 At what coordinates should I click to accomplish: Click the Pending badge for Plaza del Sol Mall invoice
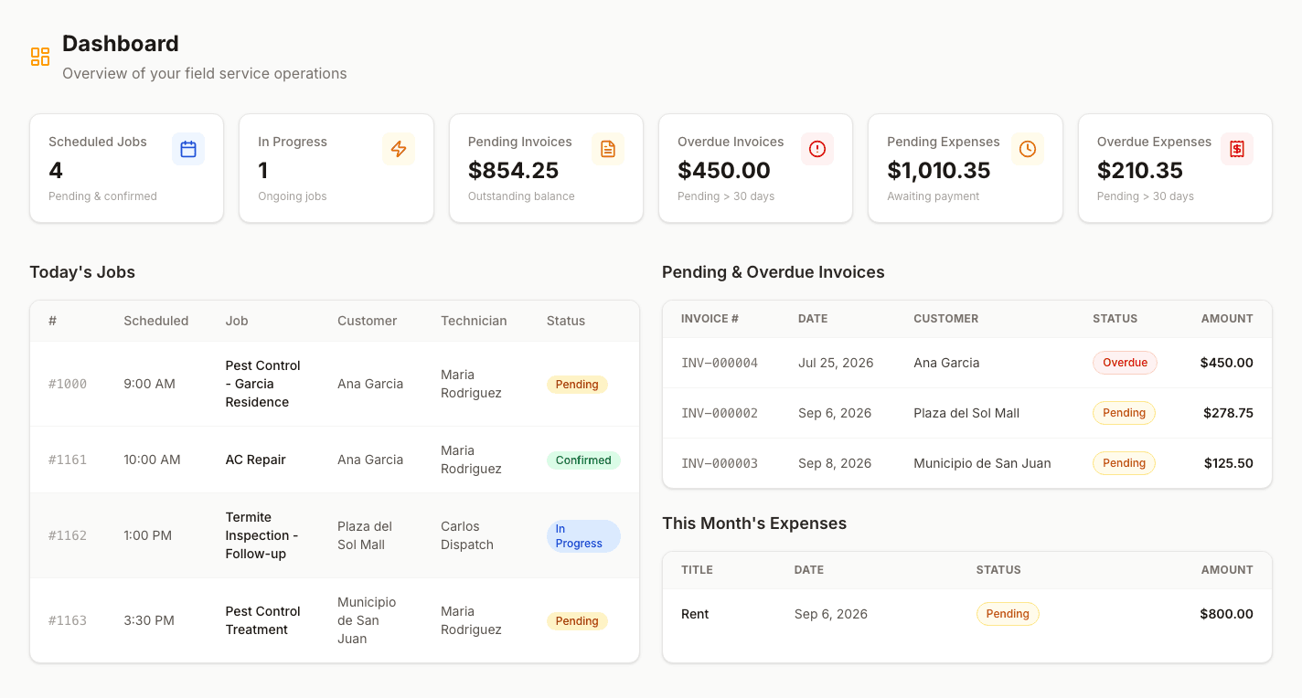[x=1124, y=413]
